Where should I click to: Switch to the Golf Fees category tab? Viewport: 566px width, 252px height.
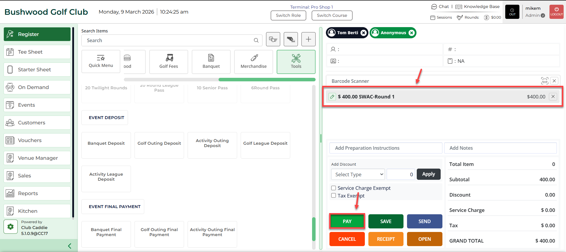coord(168,62)
